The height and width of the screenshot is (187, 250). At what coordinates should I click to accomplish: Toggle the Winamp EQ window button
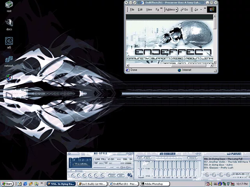[123, 167]
